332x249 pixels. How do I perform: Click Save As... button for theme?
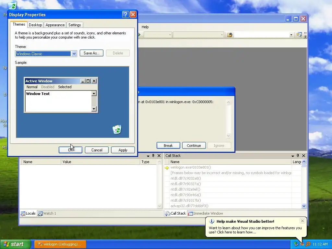91,53
